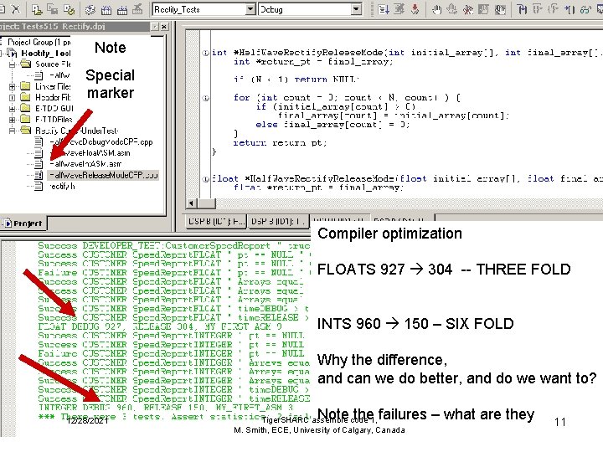Screen dimensions: 603x452
Task: Close the project panel with X button
Action: pyautogui.click(x=164, y=27)
